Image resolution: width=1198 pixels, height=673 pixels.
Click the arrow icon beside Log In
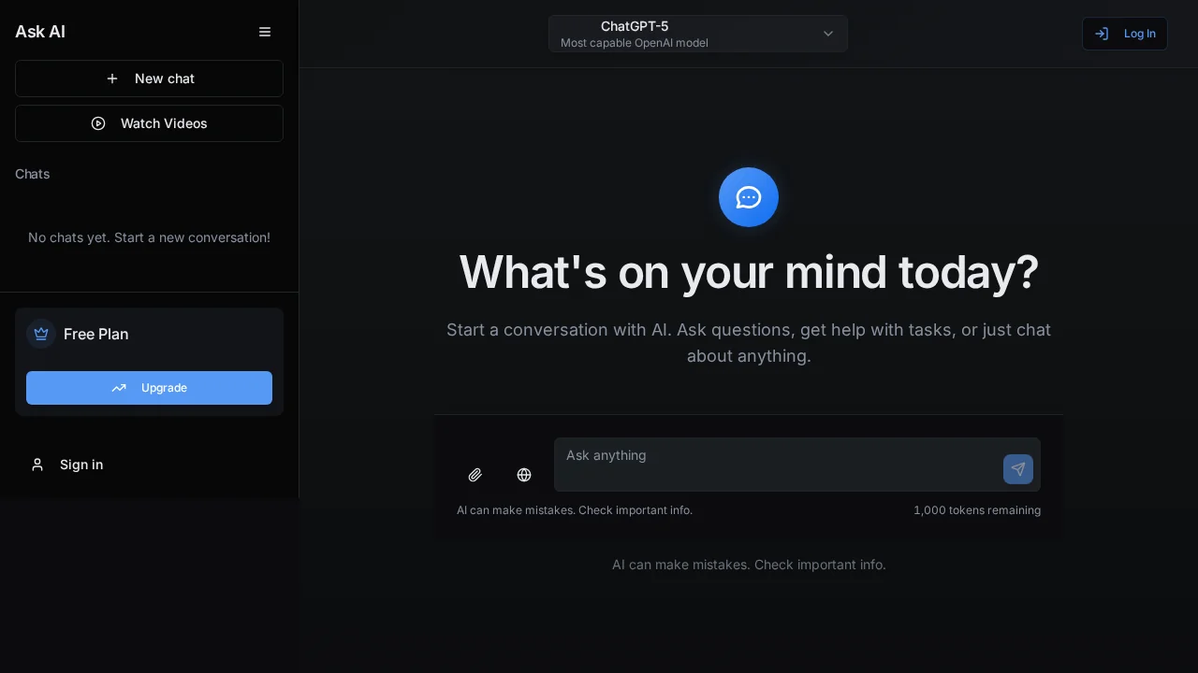point(1102,34)
